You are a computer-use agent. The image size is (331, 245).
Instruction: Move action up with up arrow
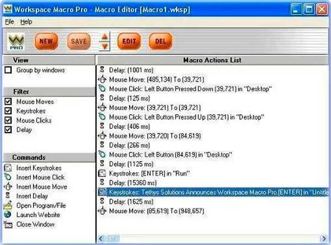(x=105, y=37)
